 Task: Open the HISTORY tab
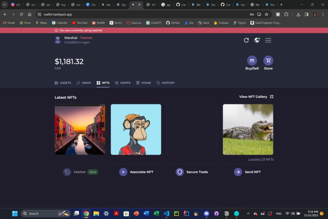coord(166,83)
